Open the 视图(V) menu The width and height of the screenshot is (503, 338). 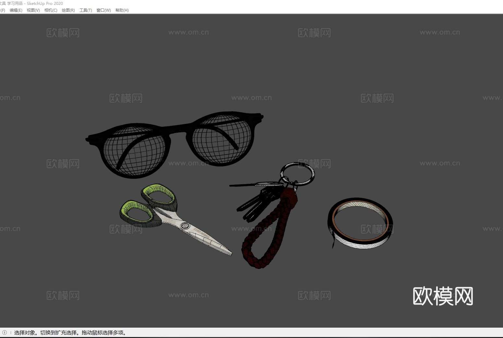pyautogui.click(x=33, y=10)
